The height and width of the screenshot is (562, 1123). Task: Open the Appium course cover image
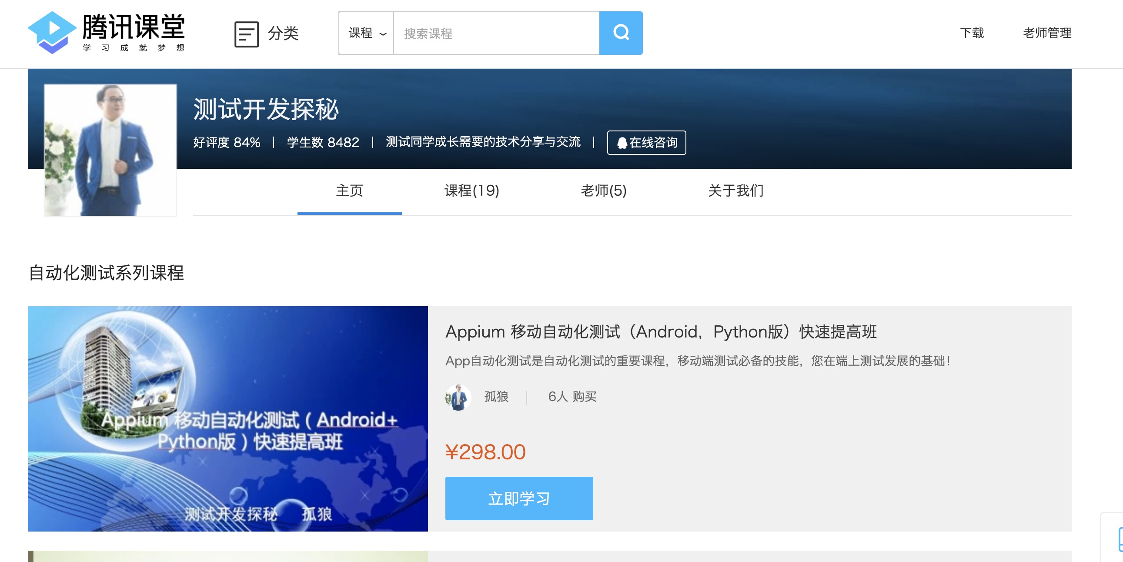[227, 418]
